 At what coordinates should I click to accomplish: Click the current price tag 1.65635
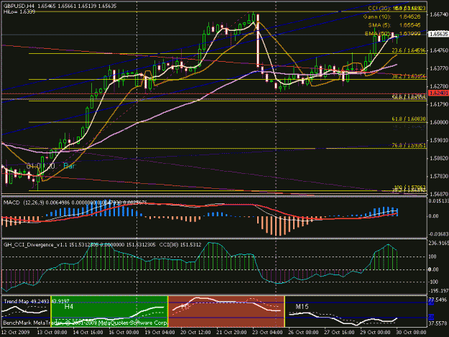(438, 34)
